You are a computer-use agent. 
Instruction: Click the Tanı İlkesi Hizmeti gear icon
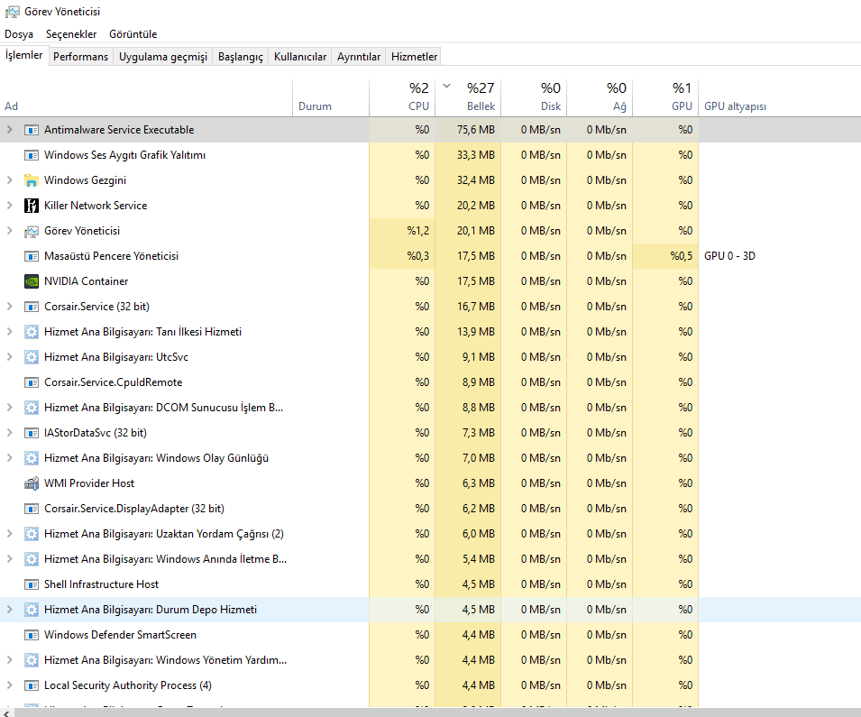[32, 333]
